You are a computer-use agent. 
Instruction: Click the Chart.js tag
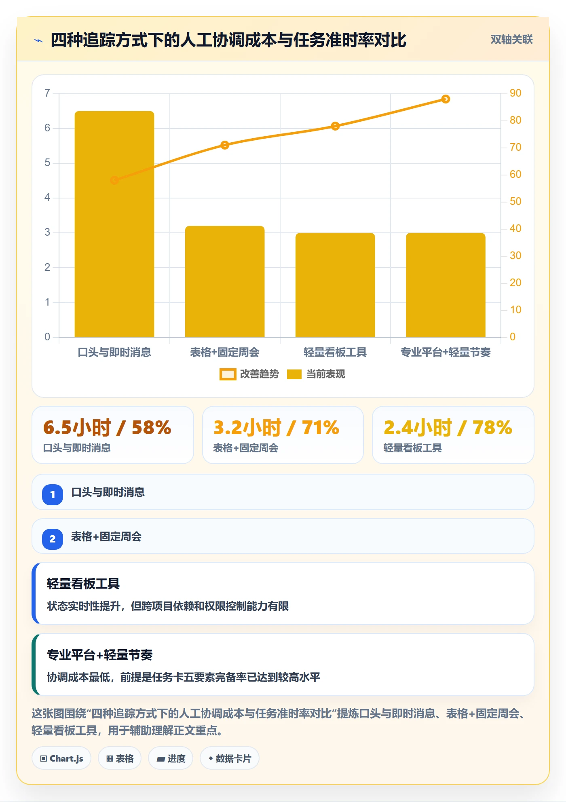(61, 758)
